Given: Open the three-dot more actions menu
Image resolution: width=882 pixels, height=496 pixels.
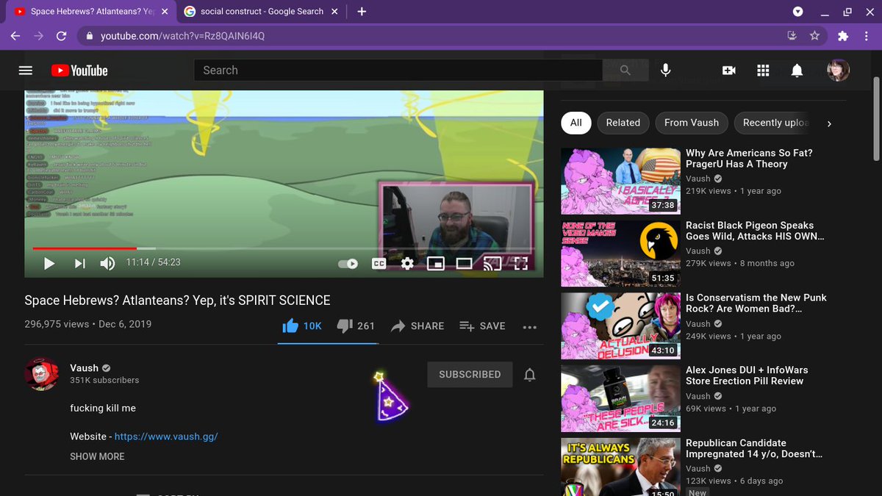Looking at the screenshot, I should pyautogui.click(x=530, y=328).
